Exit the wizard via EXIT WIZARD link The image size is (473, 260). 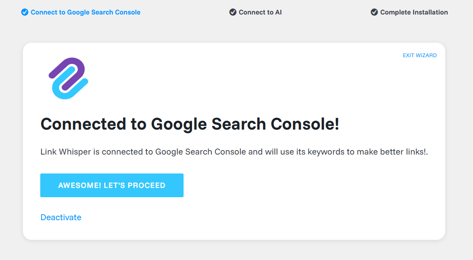point(419,55)
